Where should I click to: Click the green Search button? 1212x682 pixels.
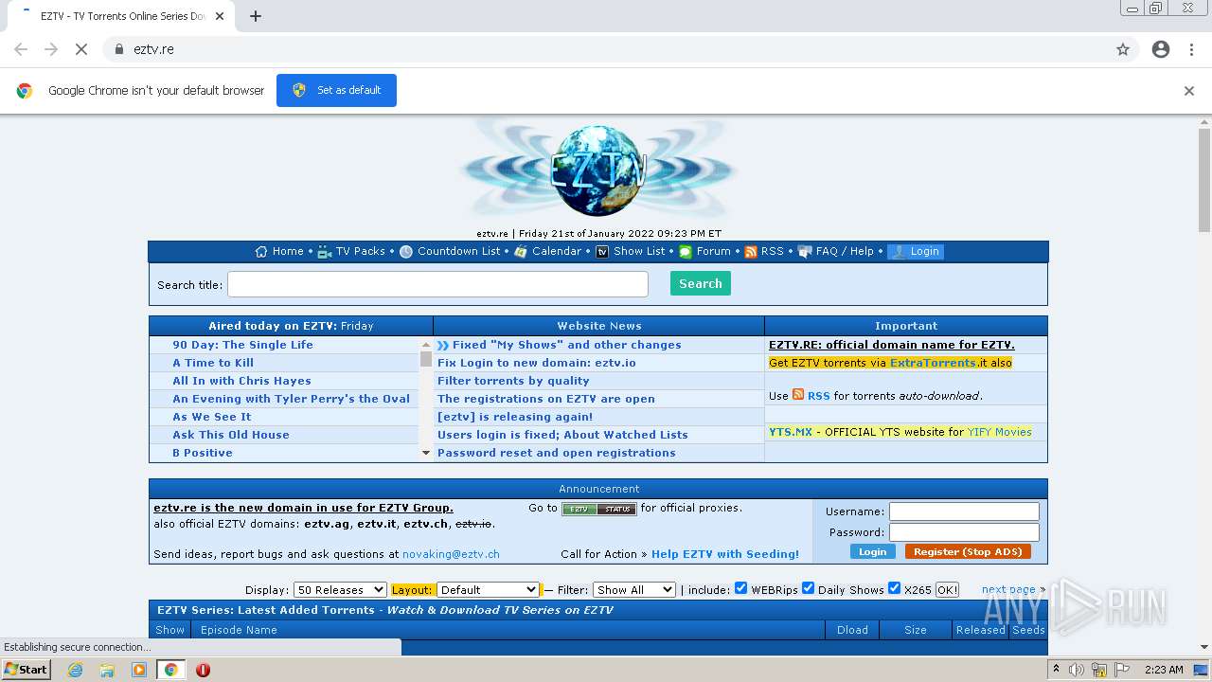tap(701, 283)
